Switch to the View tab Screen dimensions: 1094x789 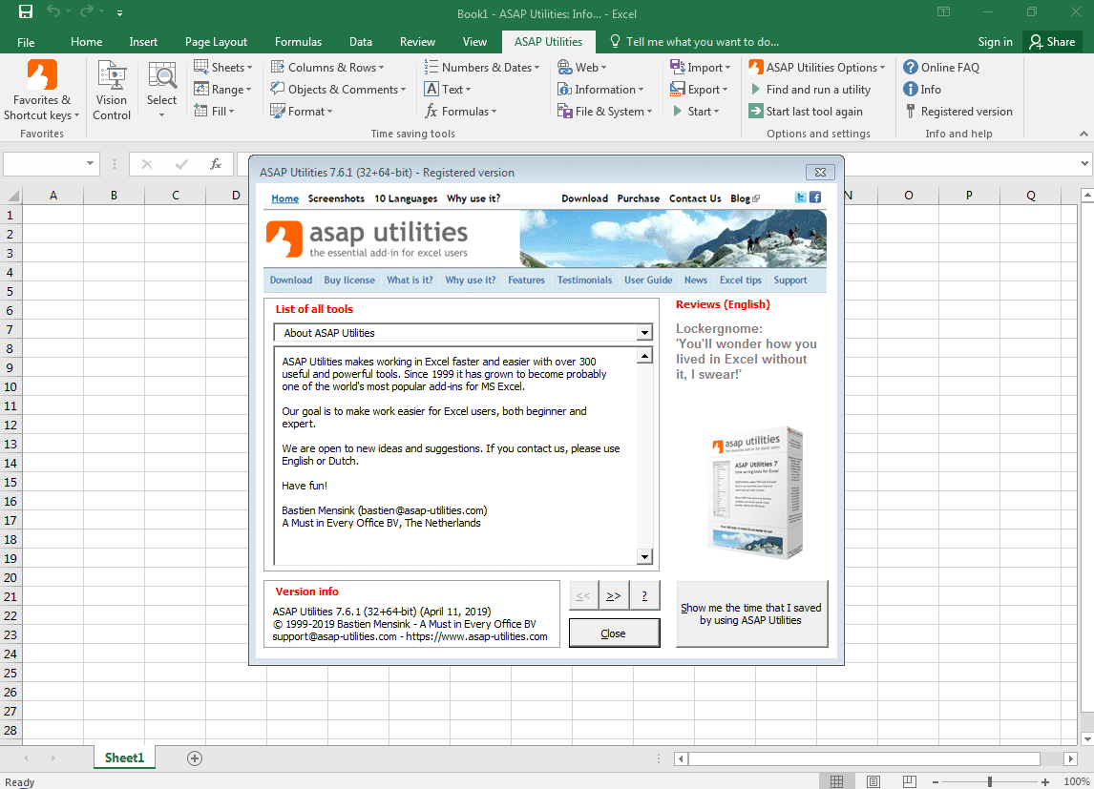pos(474,42)
